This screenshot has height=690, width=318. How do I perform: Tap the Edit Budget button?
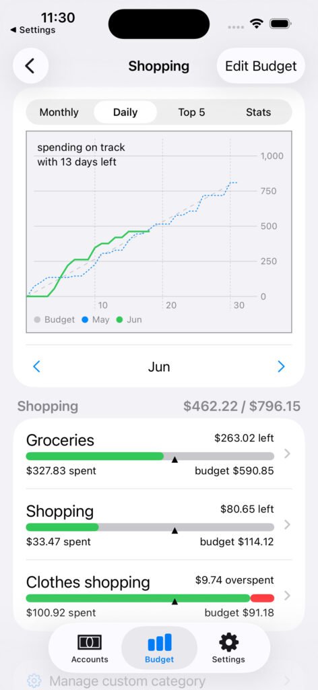pos(261,66)
